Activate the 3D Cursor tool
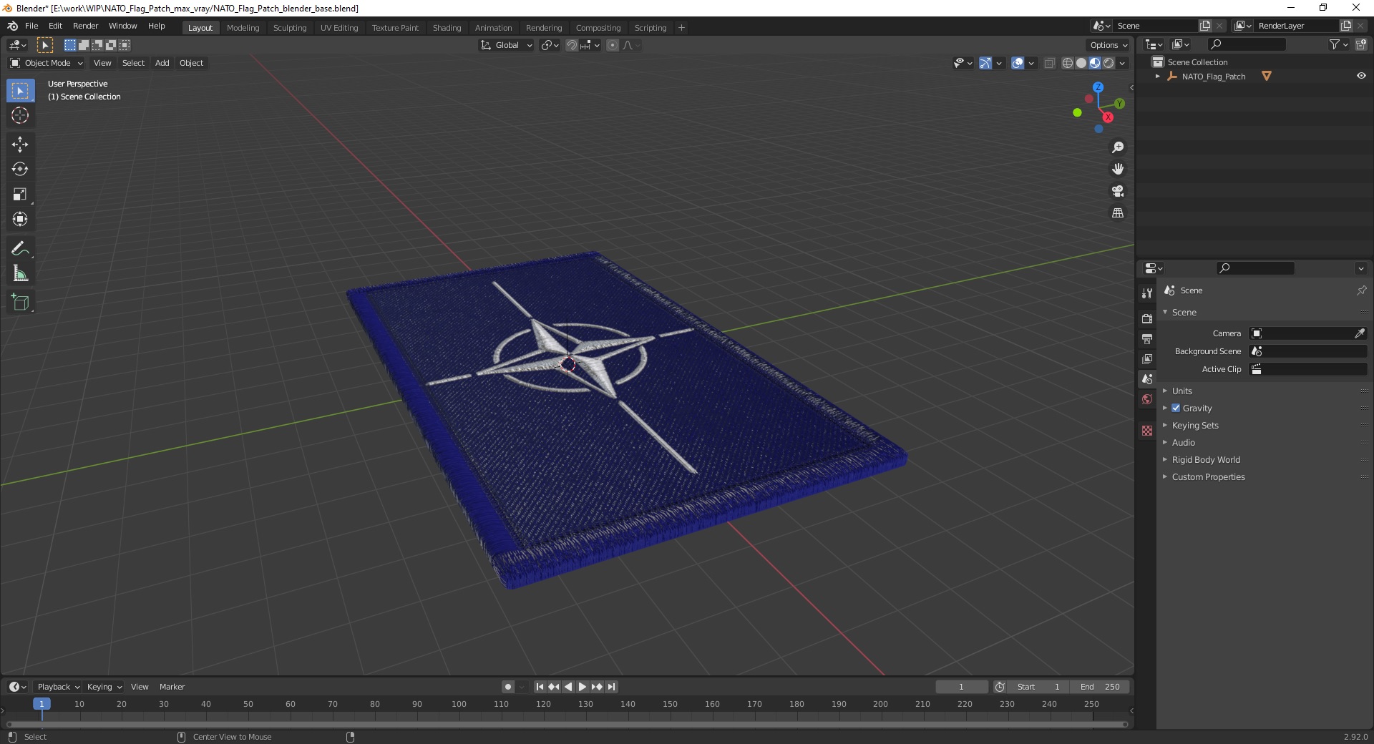Viewport: 1374px width, 744px height. coord(20,115)
